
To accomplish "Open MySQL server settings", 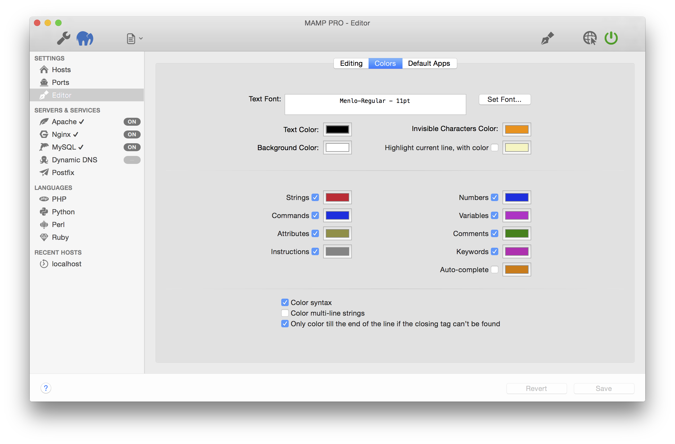I will [x=61, y=147].
